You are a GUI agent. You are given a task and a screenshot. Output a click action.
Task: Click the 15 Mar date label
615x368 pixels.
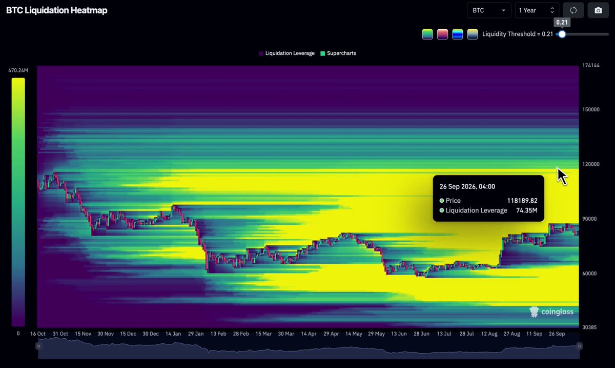point(263,334)
